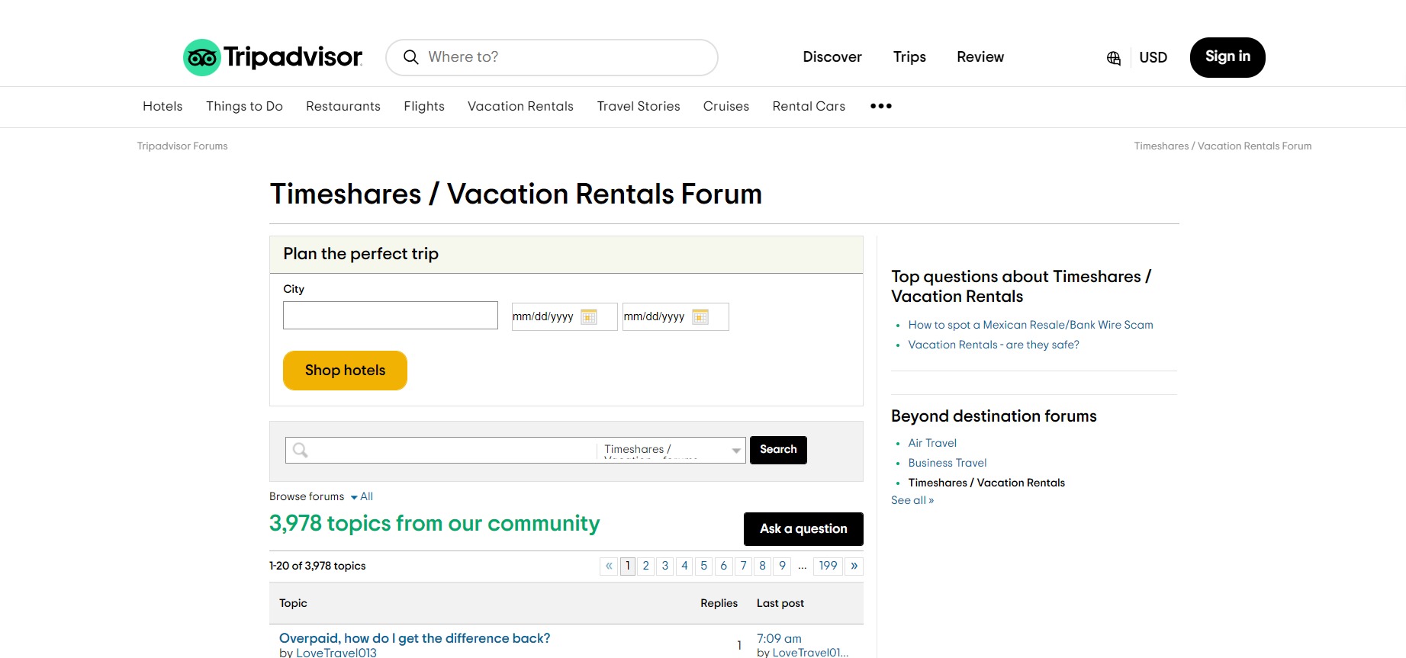Open the Trips menu
The height and width of the screenshot is (658, 1406).
click(909, 57)
